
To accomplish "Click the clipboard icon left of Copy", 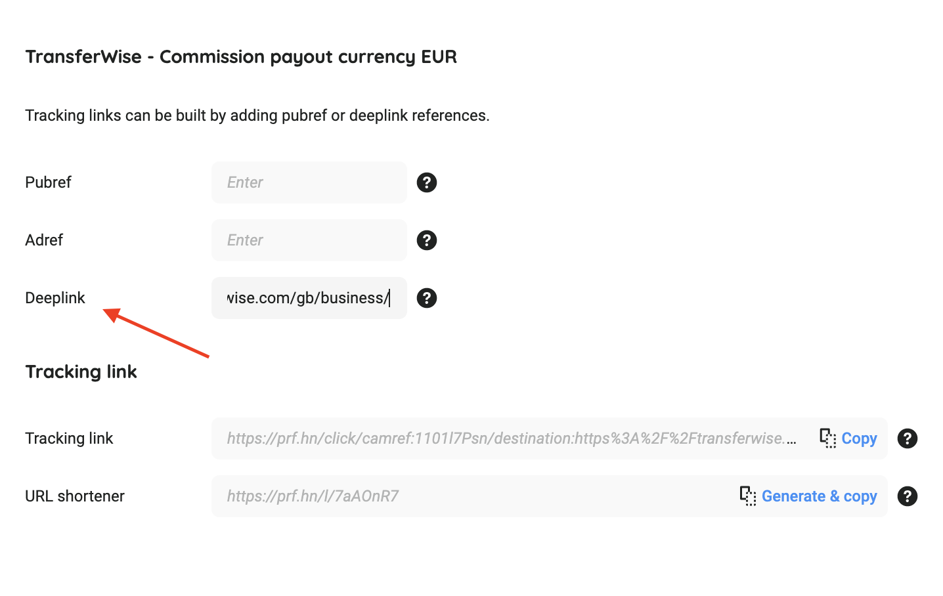I will click(x=827, y=438).
